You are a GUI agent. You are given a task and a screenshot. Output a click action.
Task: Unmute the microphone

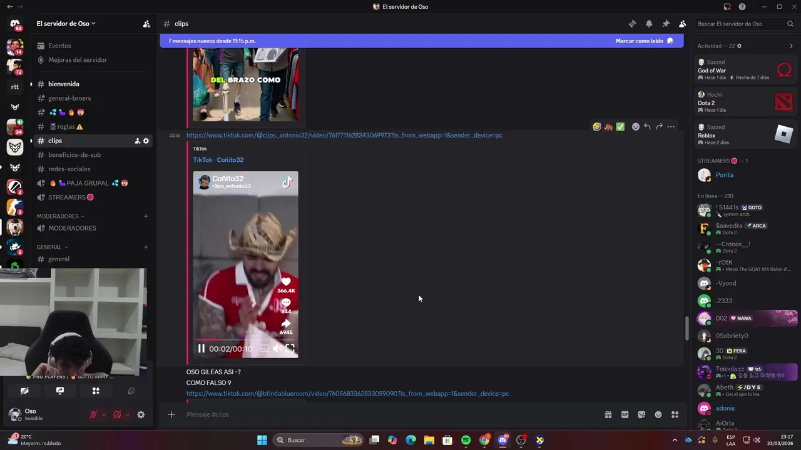click(x=93, y=414)
